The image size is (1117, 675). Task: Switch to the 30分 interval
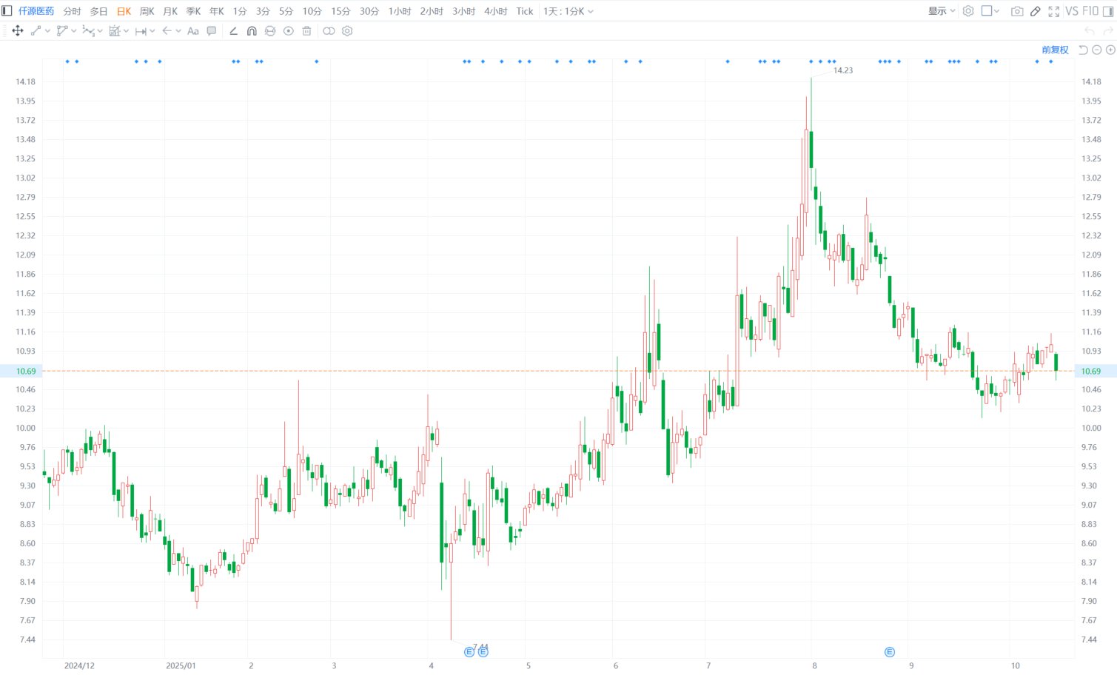pyautogui.click(x=369, y=11)
